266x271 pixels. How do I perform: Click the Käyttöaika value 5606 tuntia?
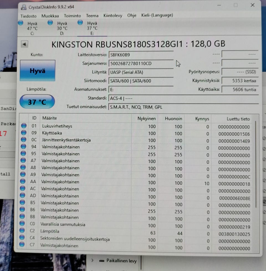(240, 89)
